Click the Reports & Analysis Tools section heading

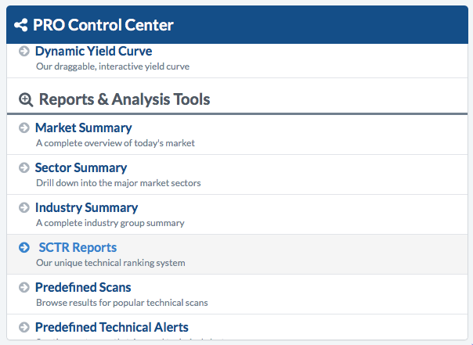(x=124, y=99)
